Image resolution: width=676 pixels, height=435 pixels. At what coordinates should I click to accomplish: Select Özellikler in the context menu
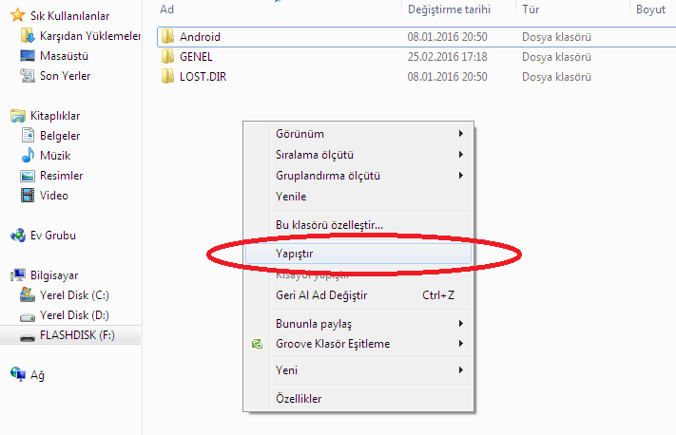[x=299, y=399]
